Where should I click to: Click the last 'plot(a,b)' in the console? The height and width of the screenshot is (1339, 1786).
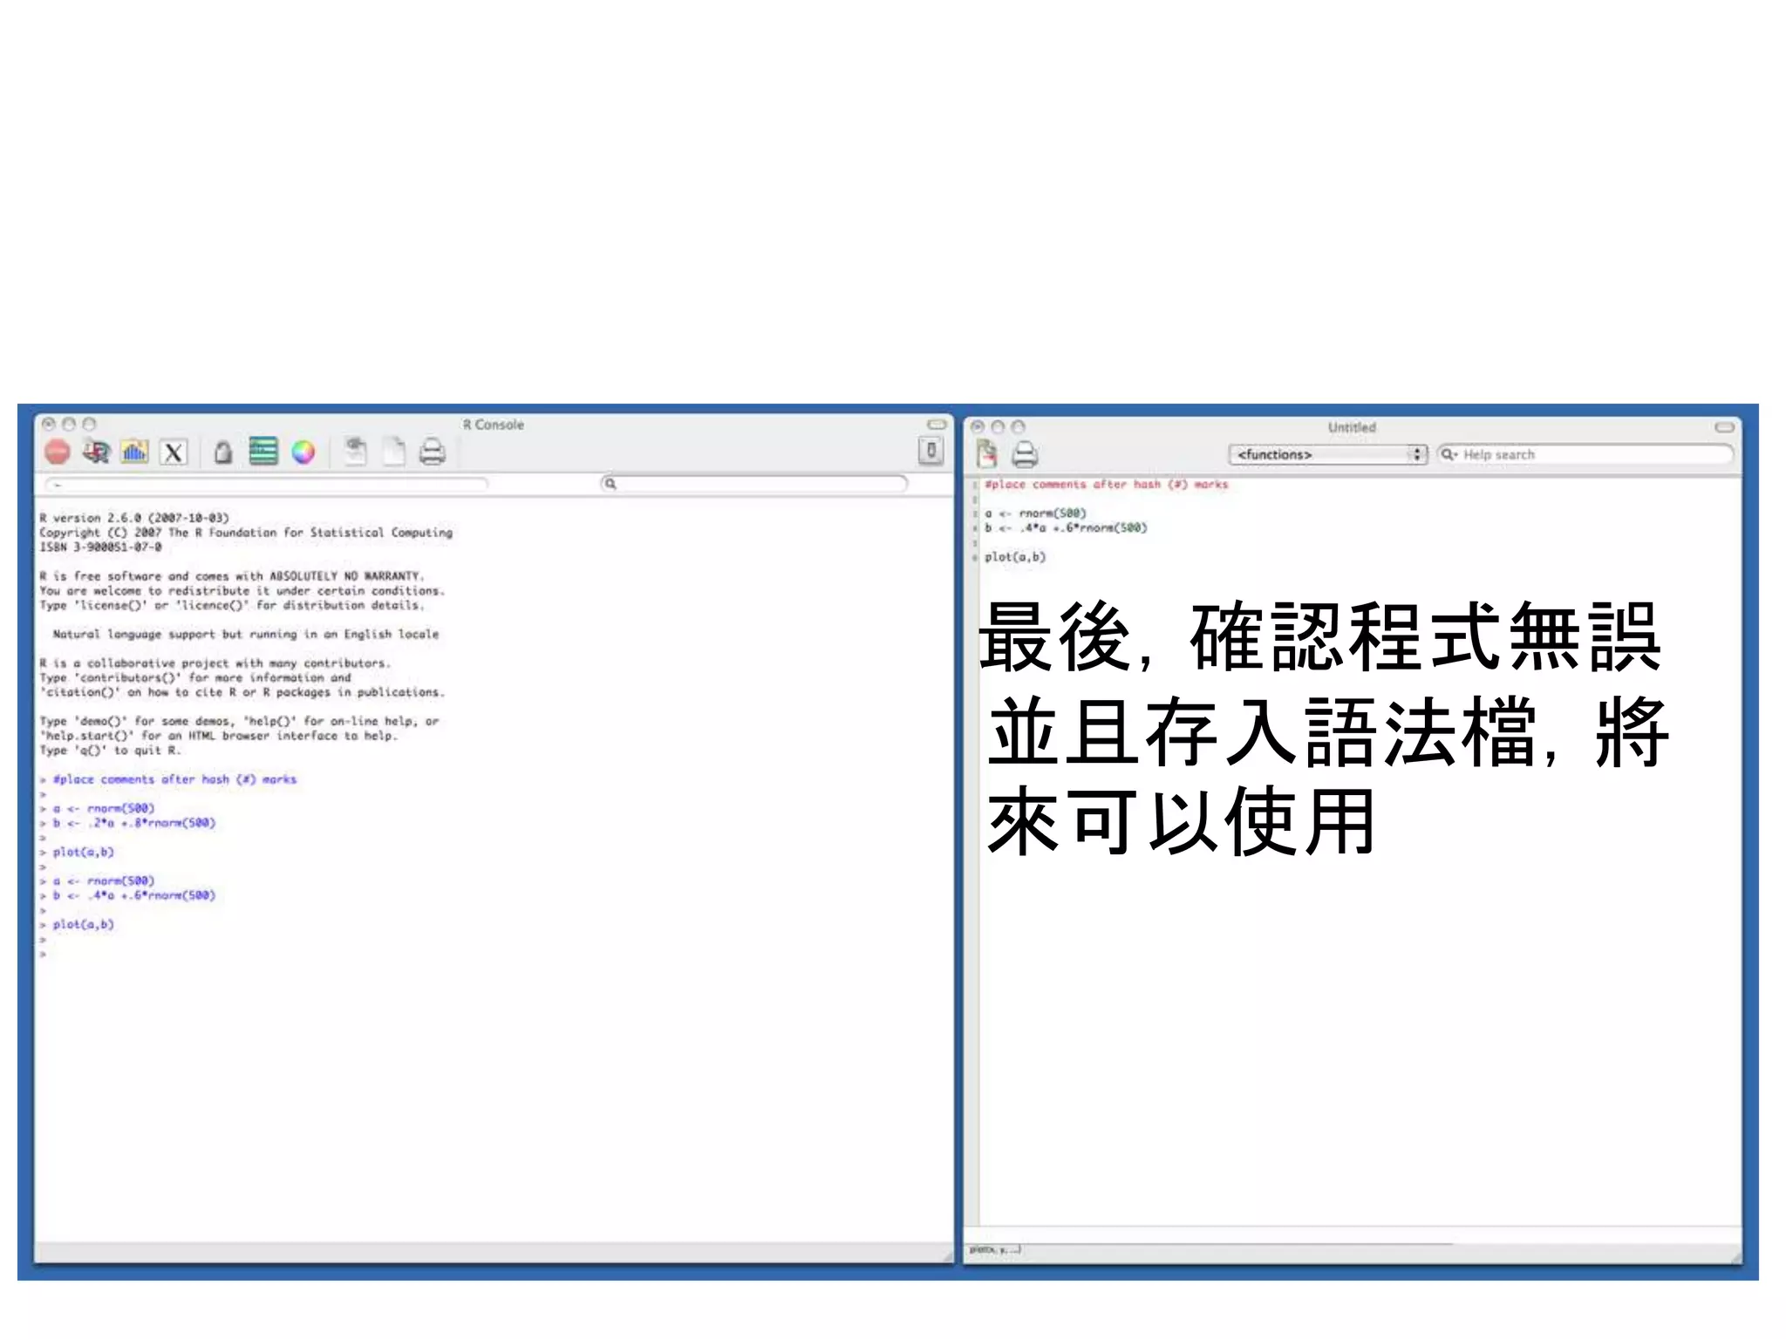83,924
